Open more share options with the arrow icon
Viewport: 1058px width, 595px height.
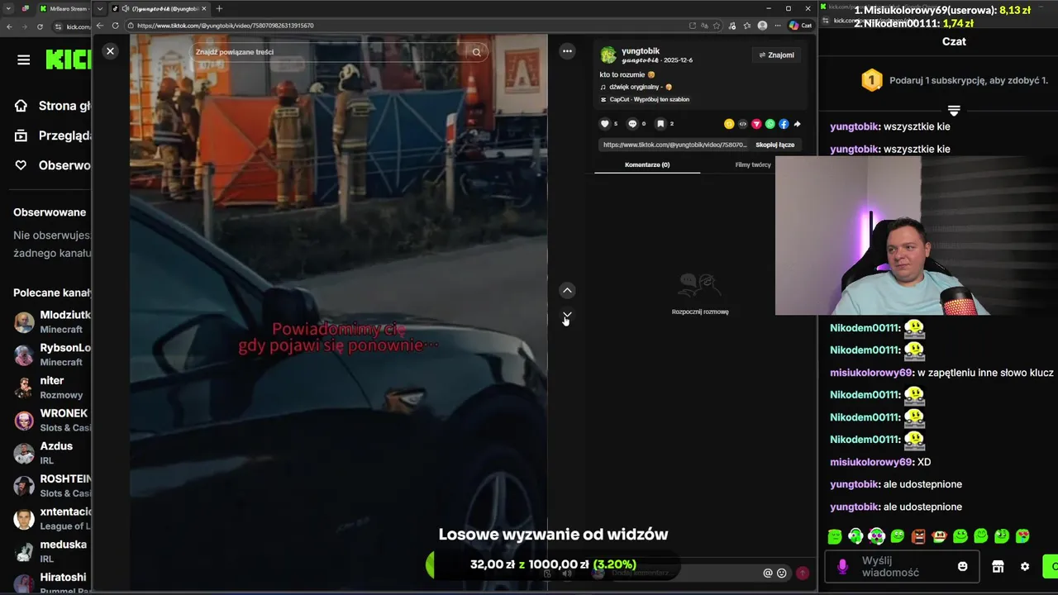point(797,124)
